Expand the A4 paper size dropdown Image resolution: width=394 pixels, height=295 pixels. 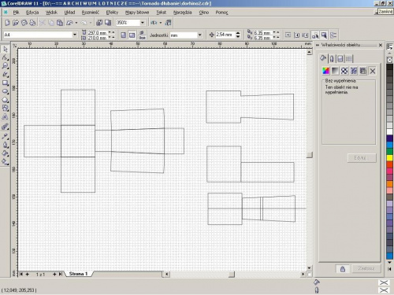click(x=75, y=35)
